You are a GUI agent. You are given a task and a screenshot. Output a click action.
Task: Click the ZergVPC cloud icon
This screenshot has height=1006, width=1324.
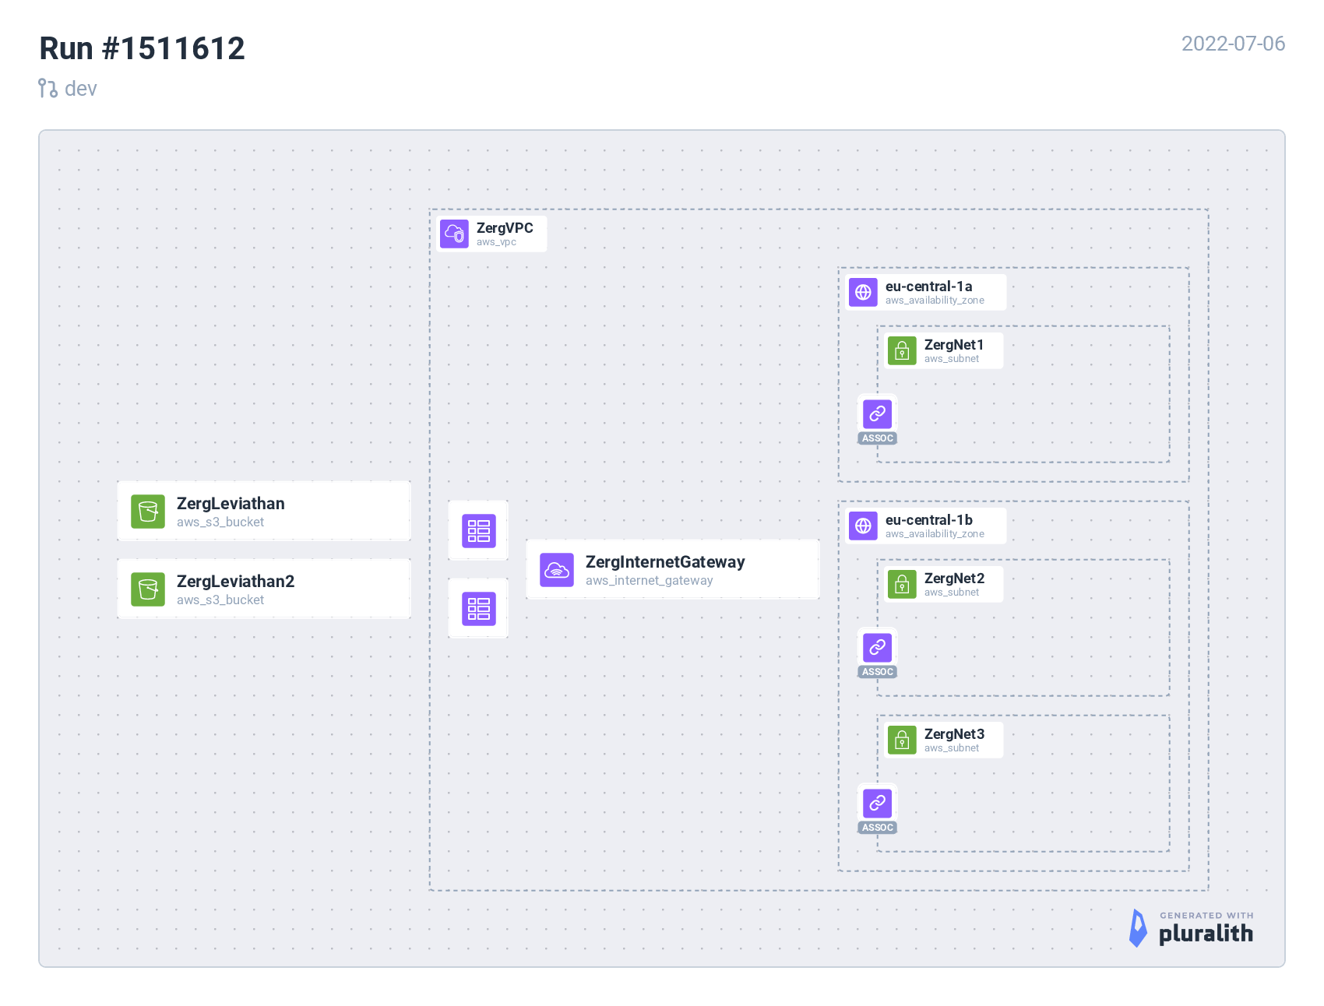[454, 234]
